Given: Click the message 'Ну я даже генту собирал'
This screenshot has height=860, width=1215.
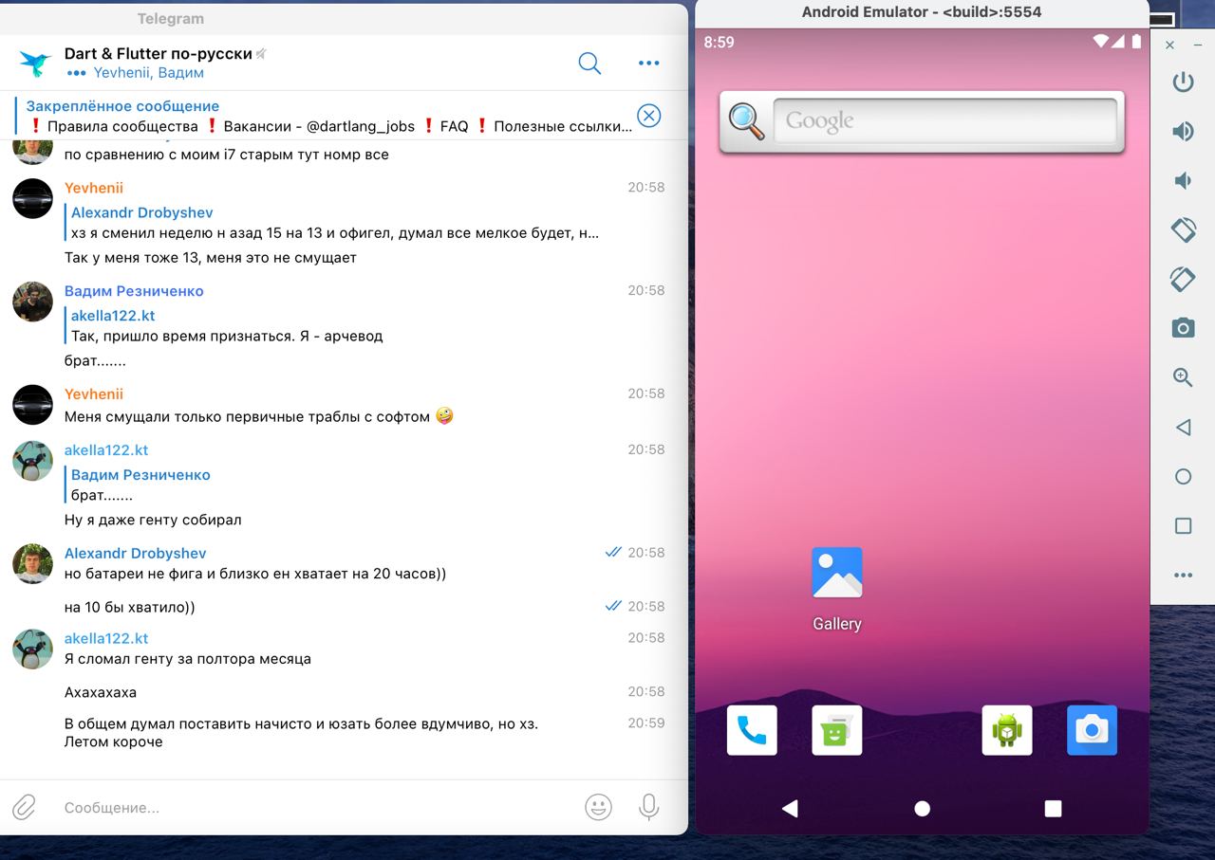Looking at the screenshot, I should coord(153,520).
